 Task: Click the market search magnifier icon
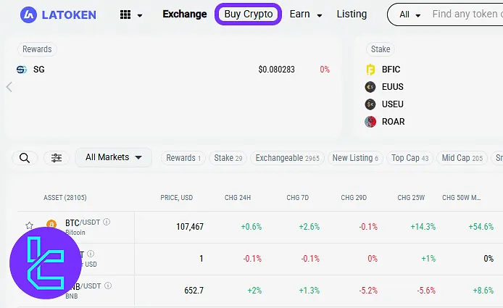[x=25, y=158]
